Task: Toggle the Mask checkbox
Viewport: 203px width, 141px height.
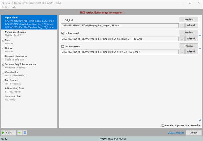Action: (x=3, y=40)
